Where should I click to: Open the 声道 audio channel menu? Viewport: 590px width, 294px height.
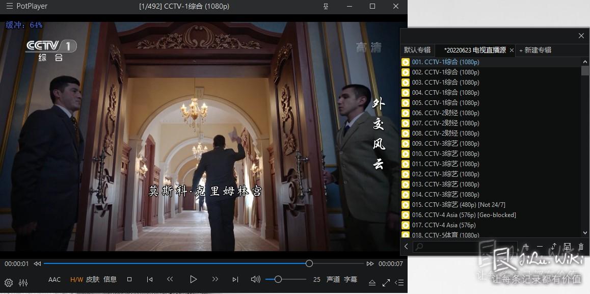333,279
